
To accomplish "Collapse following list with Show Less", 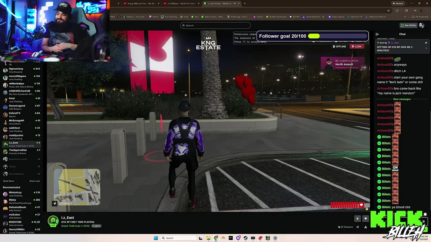I will tap(35, 181).
